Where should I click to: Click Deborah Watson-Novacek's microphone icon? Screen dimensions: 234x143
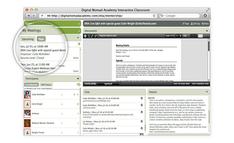(x=78, y=123)
